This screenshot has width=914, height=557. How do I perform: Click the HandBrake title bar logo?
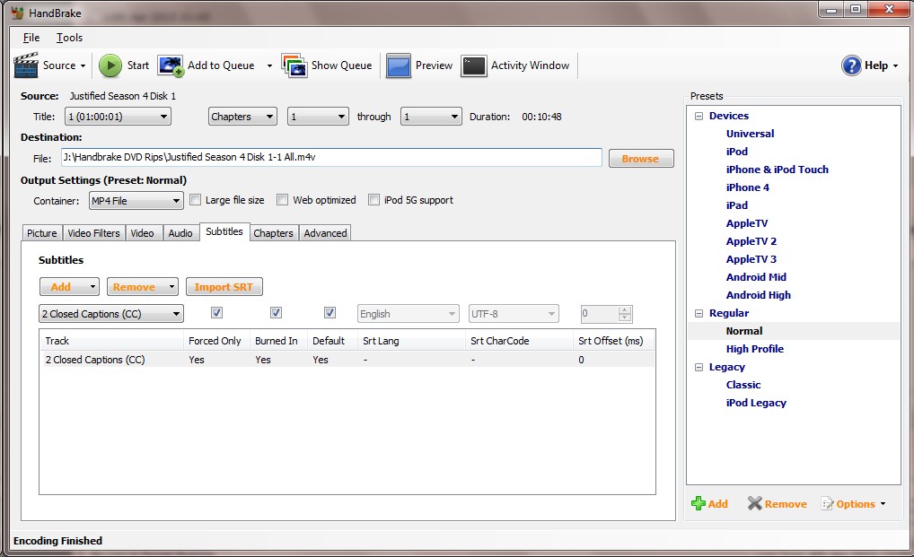[x=17, y=13]
